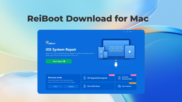The width and height of the screenshot is (182, 102).
Task: Open the user account icon
Action: pos(124,32)
